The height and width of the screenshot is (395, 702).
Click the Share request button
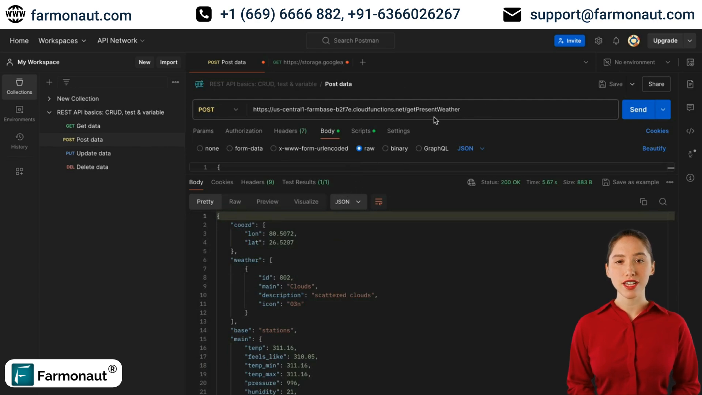pos(656,83)
